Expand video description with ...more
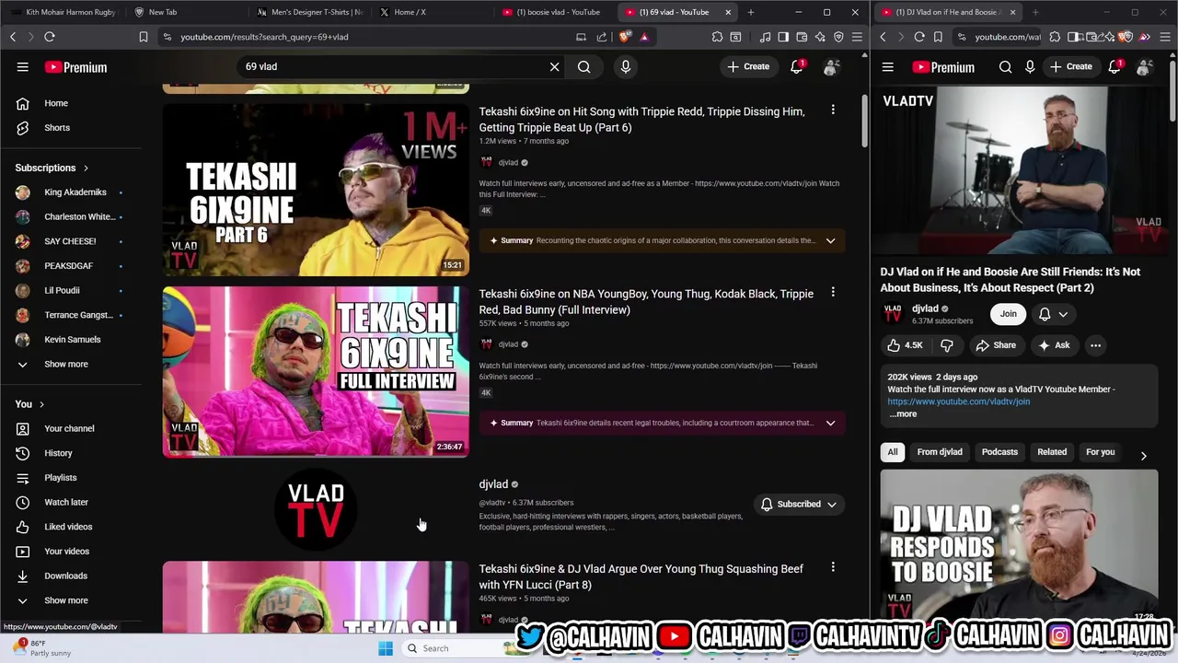Screen dimensions: 1178x663 point(903,413)
